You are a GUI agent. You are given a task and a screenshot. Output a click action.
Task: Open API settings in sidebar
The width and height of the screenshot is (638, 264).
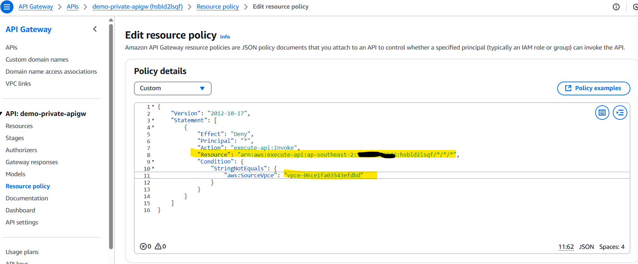coord(22,222)
